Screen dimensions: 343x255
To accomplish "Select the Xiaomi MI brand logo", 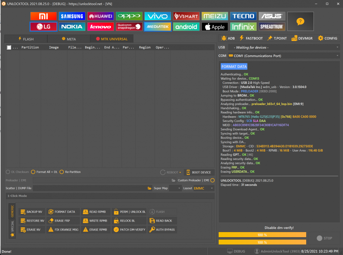I will pyautogui.click(x=43, y=16).
